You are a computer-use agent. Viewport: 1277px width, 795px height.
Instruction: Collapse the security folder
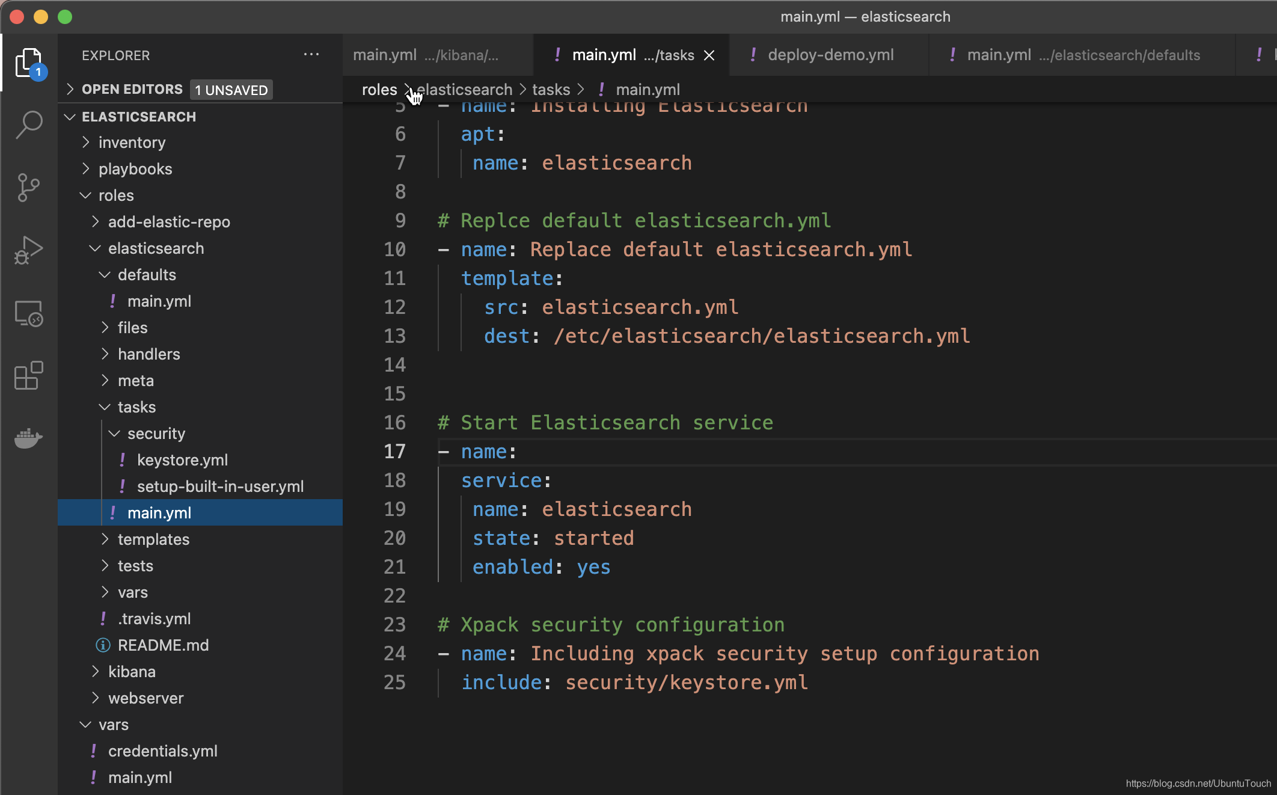[156, 434]
